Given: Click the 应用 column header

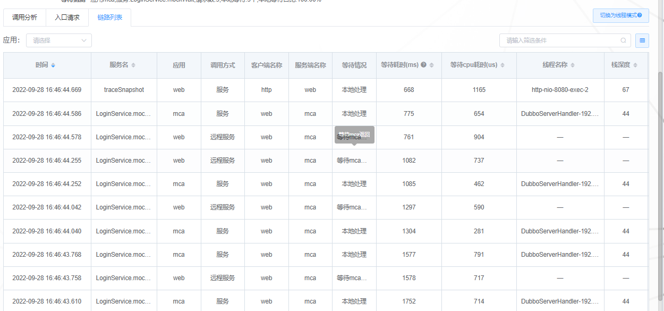Looking at the screenshot, I should (179, 65).
